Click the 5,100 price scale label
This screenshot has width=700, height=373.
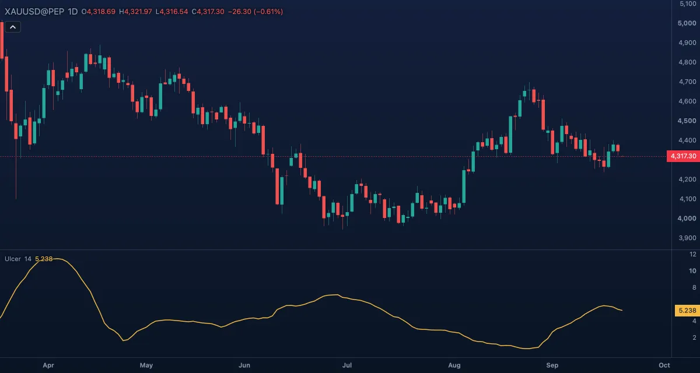pos(688,4)
